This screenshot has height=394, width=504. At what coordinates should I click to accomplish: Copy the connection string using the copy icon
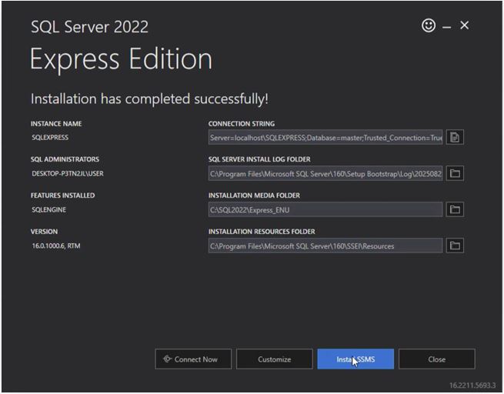[x=455, y=138]
